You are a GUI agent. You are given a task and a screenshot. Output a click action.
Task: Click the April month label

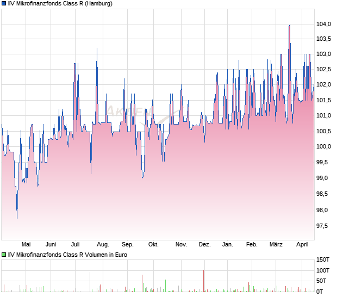click(301, 245)
